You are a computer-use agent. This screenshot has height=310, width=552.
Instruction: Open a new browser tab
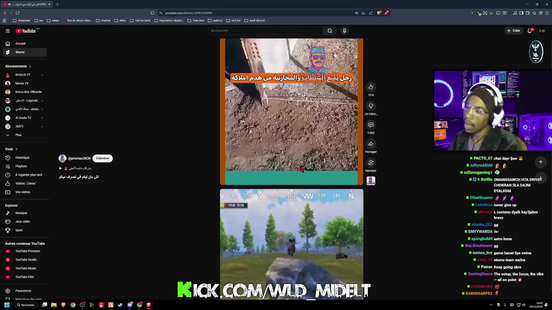pos(57,4)
